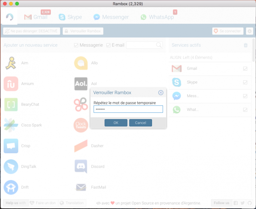
Task: Select the pink four-loop service icon
Action: point(81,104)
